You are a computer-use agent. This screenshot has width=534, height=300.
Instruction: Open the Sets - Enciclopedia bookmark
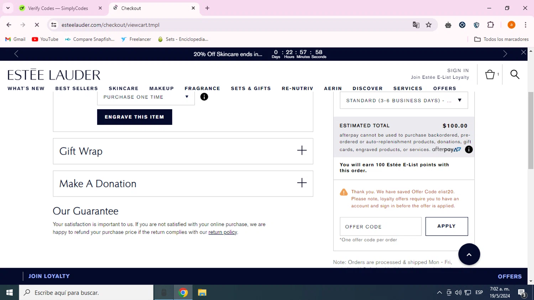[x=183, y=39]
